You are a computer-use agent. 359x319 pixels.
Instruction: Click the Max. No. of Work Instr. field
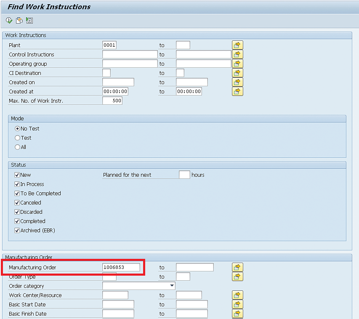coord(112,101)
